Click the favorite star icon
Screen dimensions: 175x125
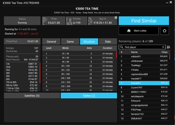pyautogui.click(x=164, y=31)
